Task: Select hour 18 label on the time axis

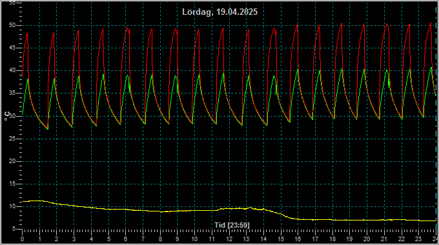Action: 332,239
